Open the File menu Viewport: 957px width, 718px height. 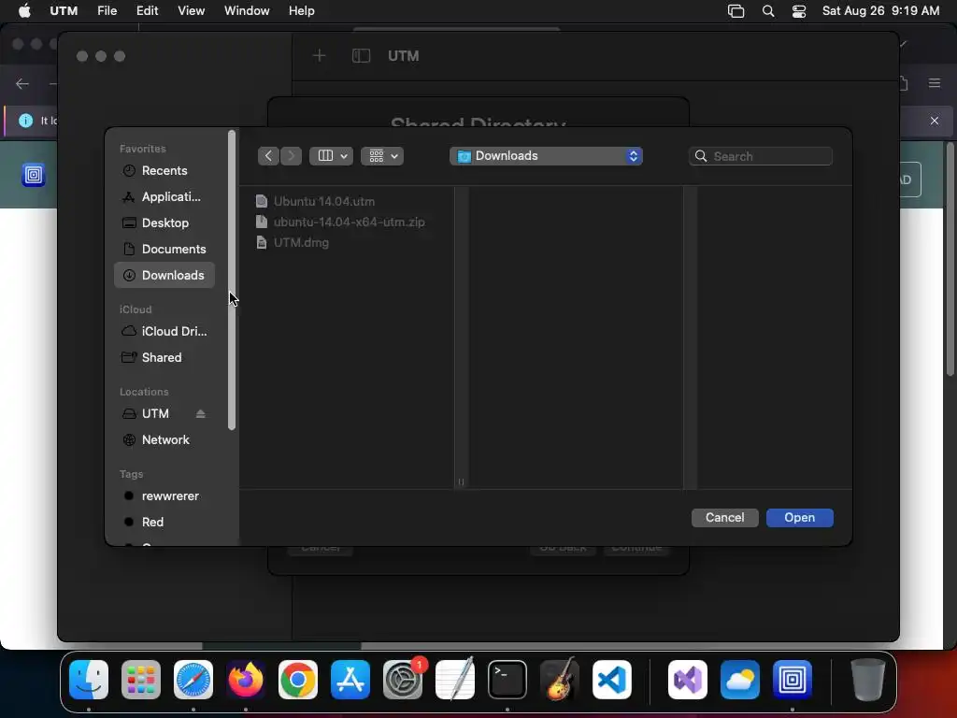click(x=107, y=11)
